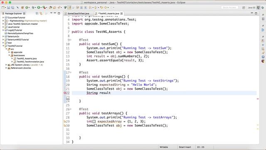Expand the JRE System Library node
Viewport: 266px width, 150px height.
click(6, 65)
